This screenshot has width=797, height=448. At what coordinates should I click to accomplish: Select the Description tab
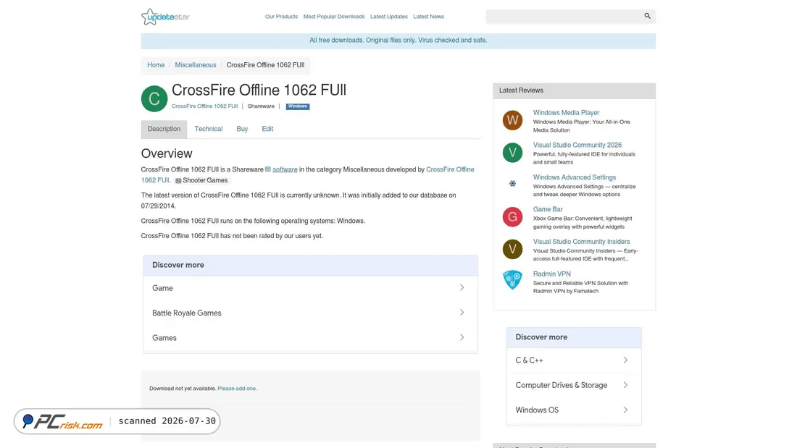coord(164,129)
